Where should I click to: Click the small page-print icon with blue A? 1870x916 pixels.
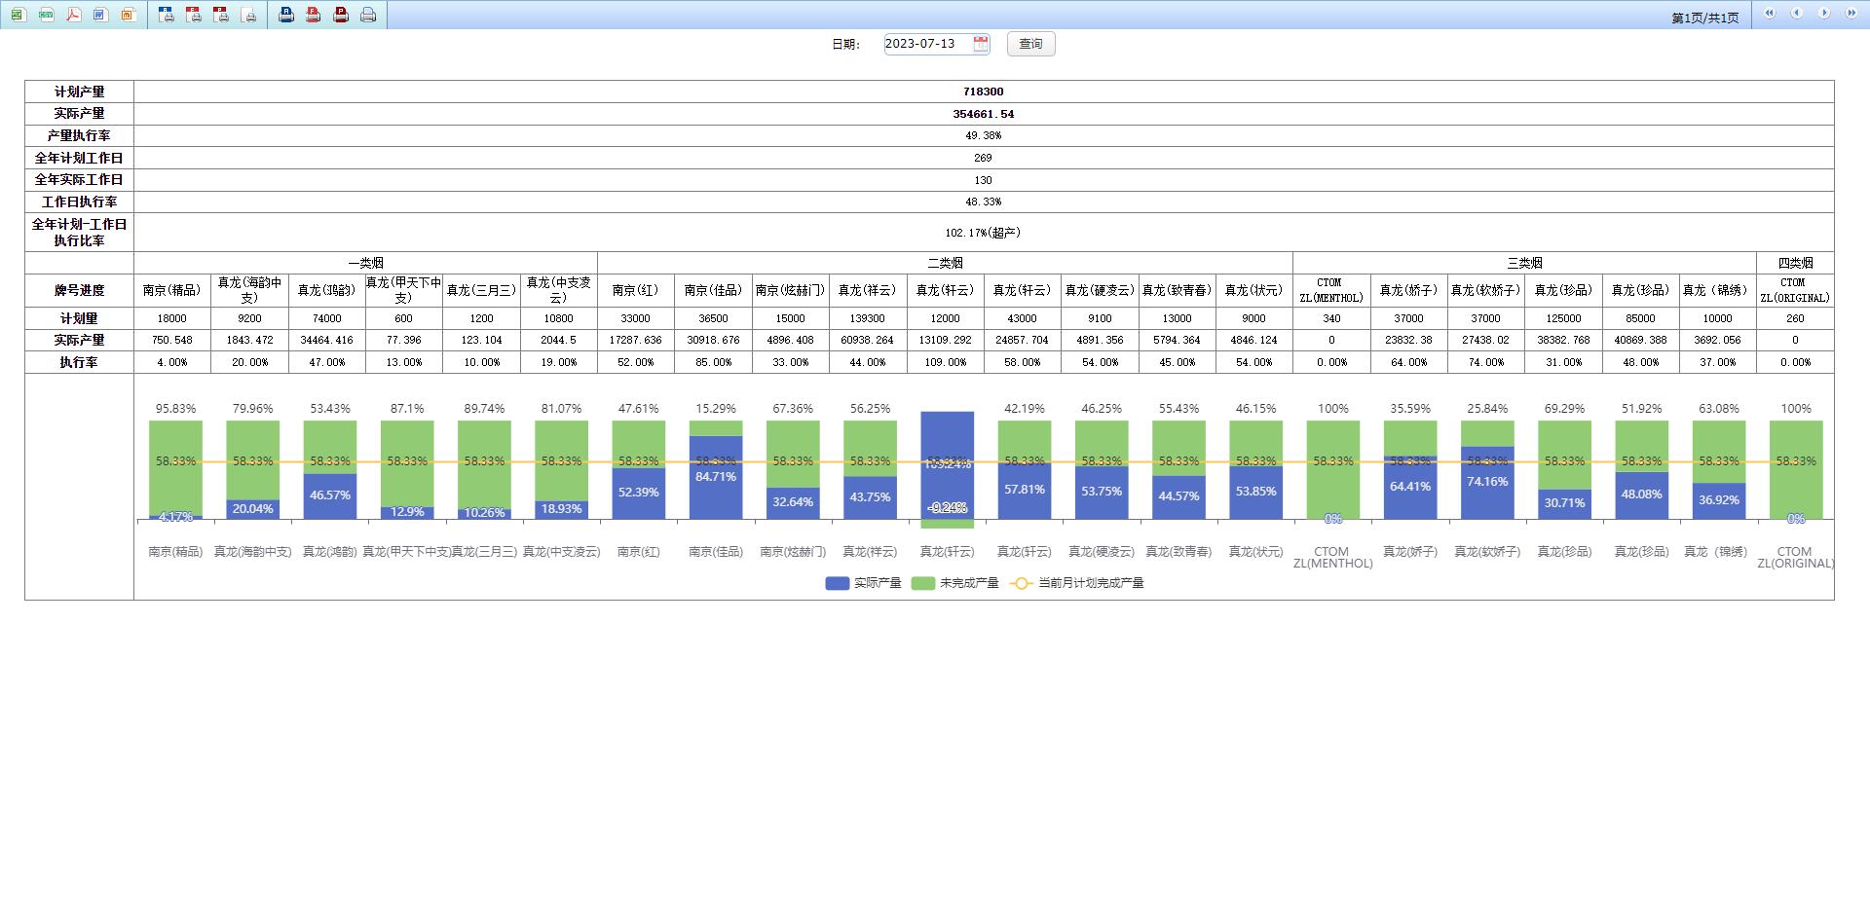click(167, 15)
